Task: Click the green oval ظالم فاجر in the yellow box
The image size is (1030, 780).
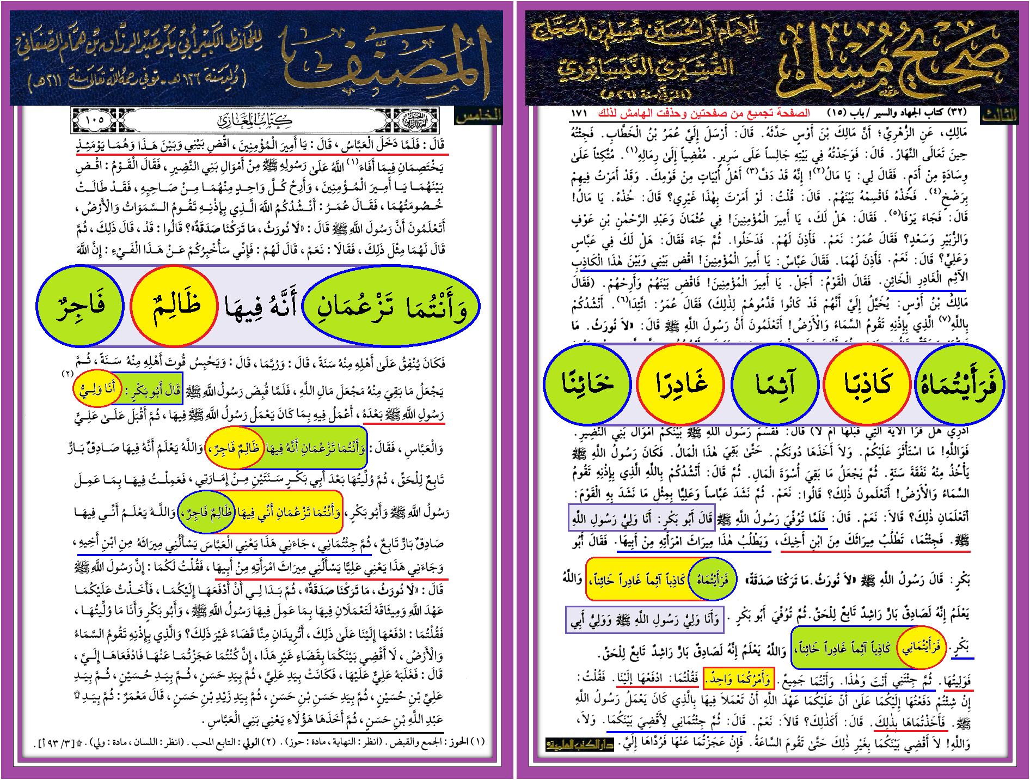Action: 207,512
